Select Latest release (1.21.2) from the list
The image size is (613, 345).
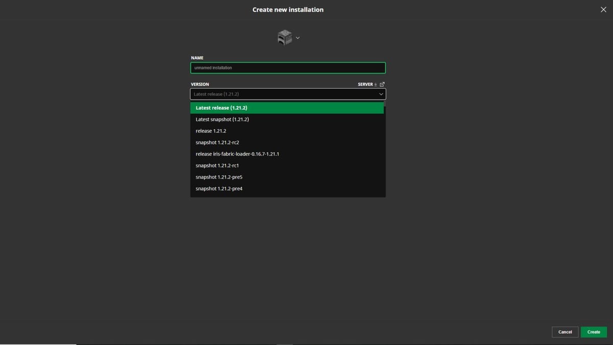tap(288, 108)
